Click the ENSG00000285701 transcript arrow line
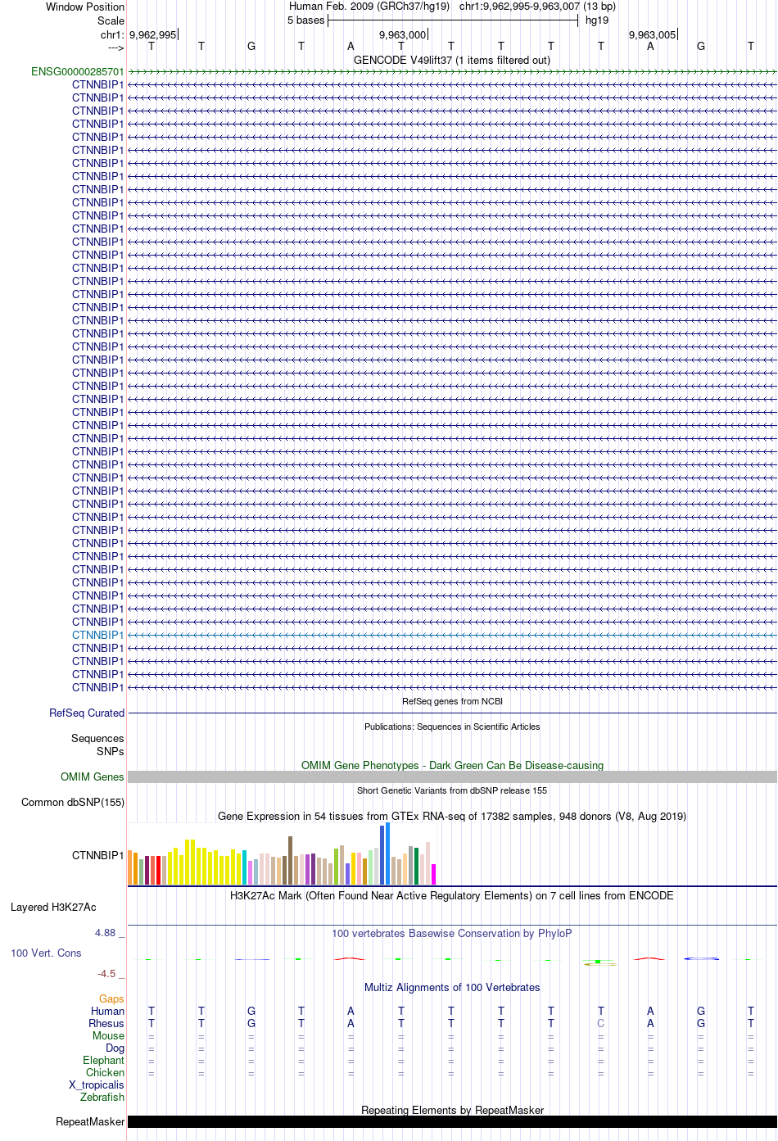Viewport: 778px width, 1141px height. click(x=452, y=71)
